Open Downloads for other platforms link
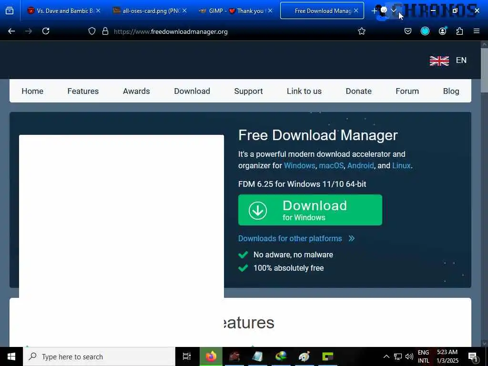488x366 pixels. (296, 238)
